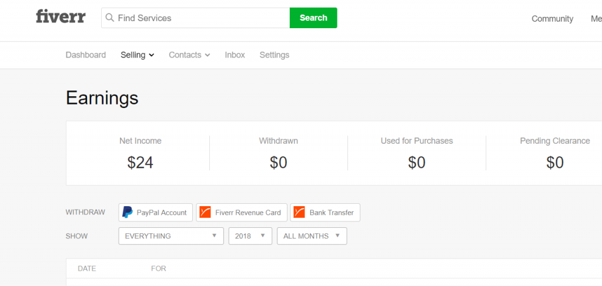
Task: Go to the Dashboard tab
Action: [x=86, y=55]
